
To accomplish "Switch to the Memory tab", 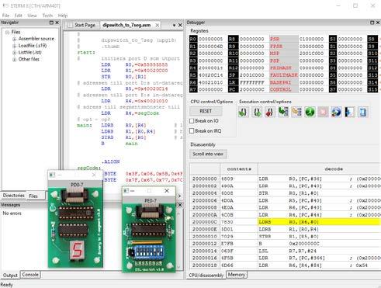I will pos(237,275).
